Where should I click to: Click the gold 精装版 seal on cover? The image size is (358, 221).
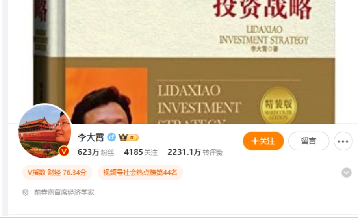coord(278,106)
